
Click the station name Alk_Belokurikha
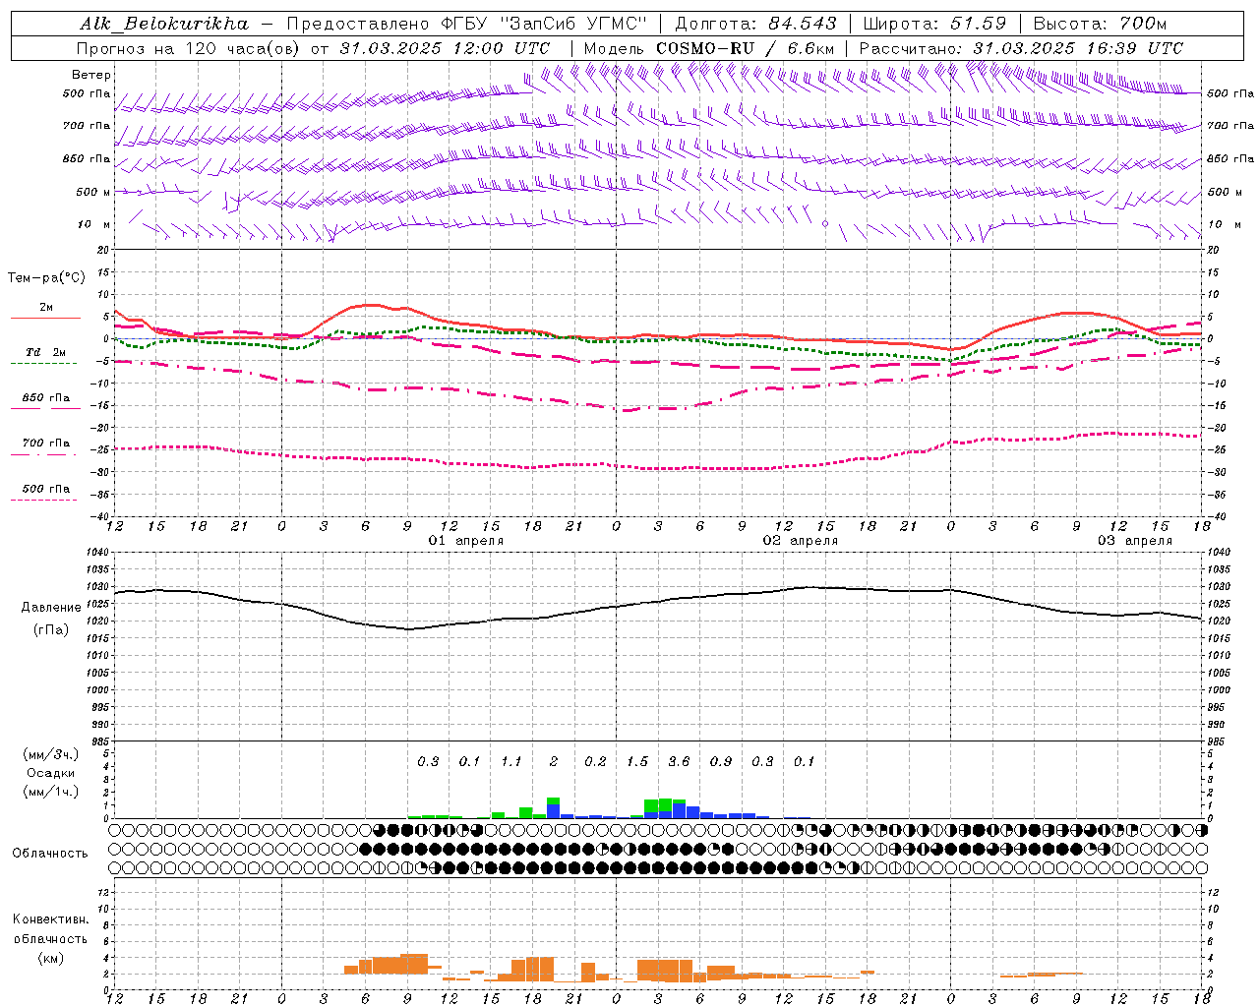pyautogui.click(x=164, y=24)
